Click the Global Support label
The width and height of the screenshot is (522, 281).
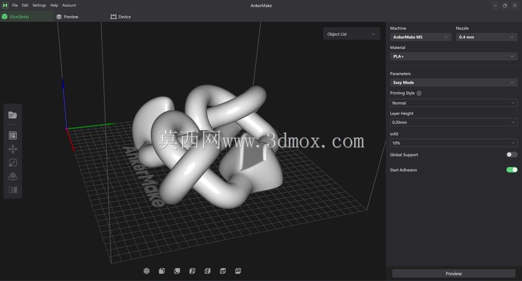[404, 155]
